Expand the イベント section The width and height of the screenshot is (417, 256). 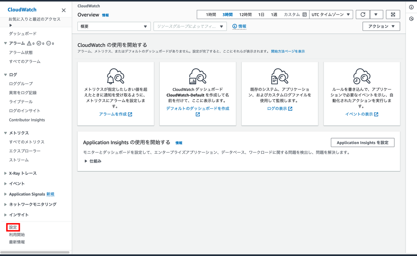[5, 184]
